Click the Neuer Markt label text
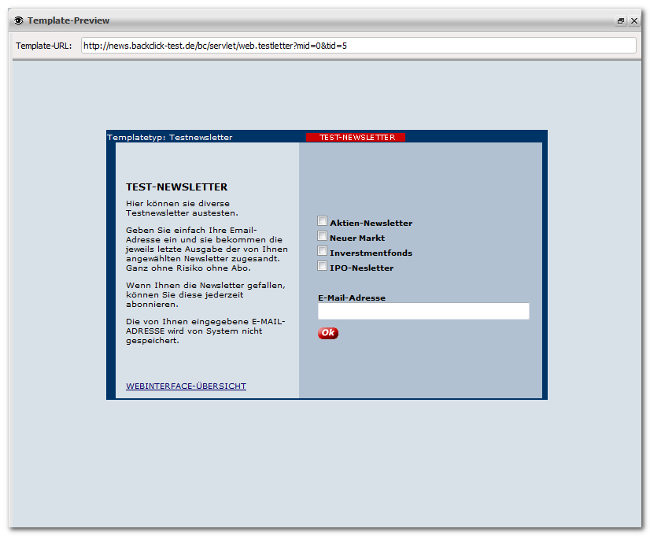This screenshot has height=536, width=650. [x=357, y=238]
